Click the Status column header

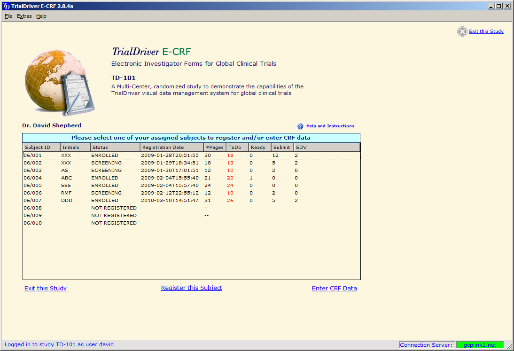[x=115, y=148]
